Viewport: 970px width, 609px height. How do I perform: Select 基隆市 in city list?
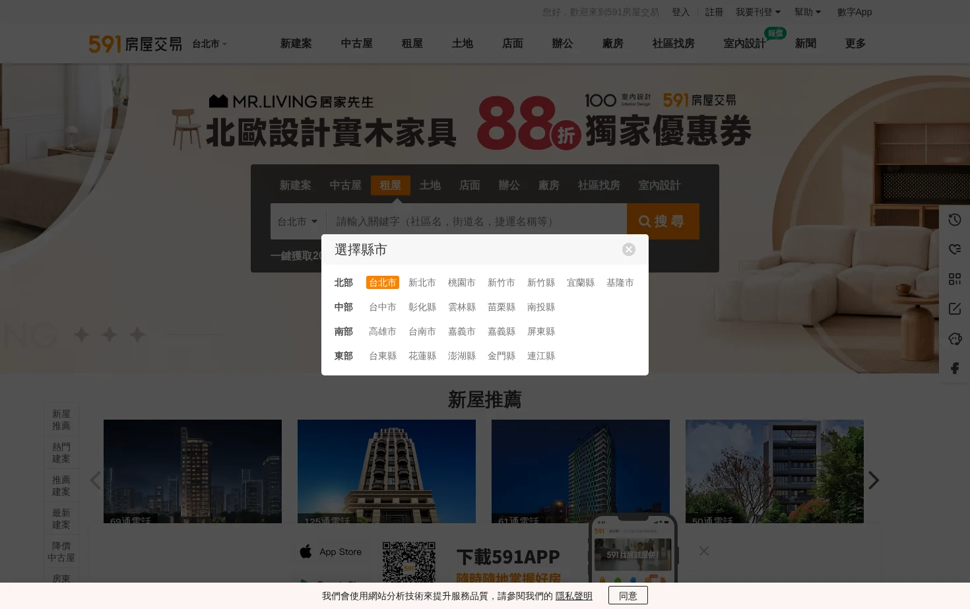pos(620,282)
